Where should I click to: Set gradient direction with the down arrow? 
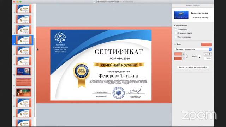[x=206, y=54]
